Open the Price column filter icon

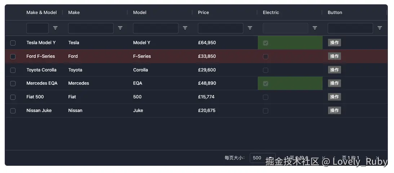click(x=250, y=28)
